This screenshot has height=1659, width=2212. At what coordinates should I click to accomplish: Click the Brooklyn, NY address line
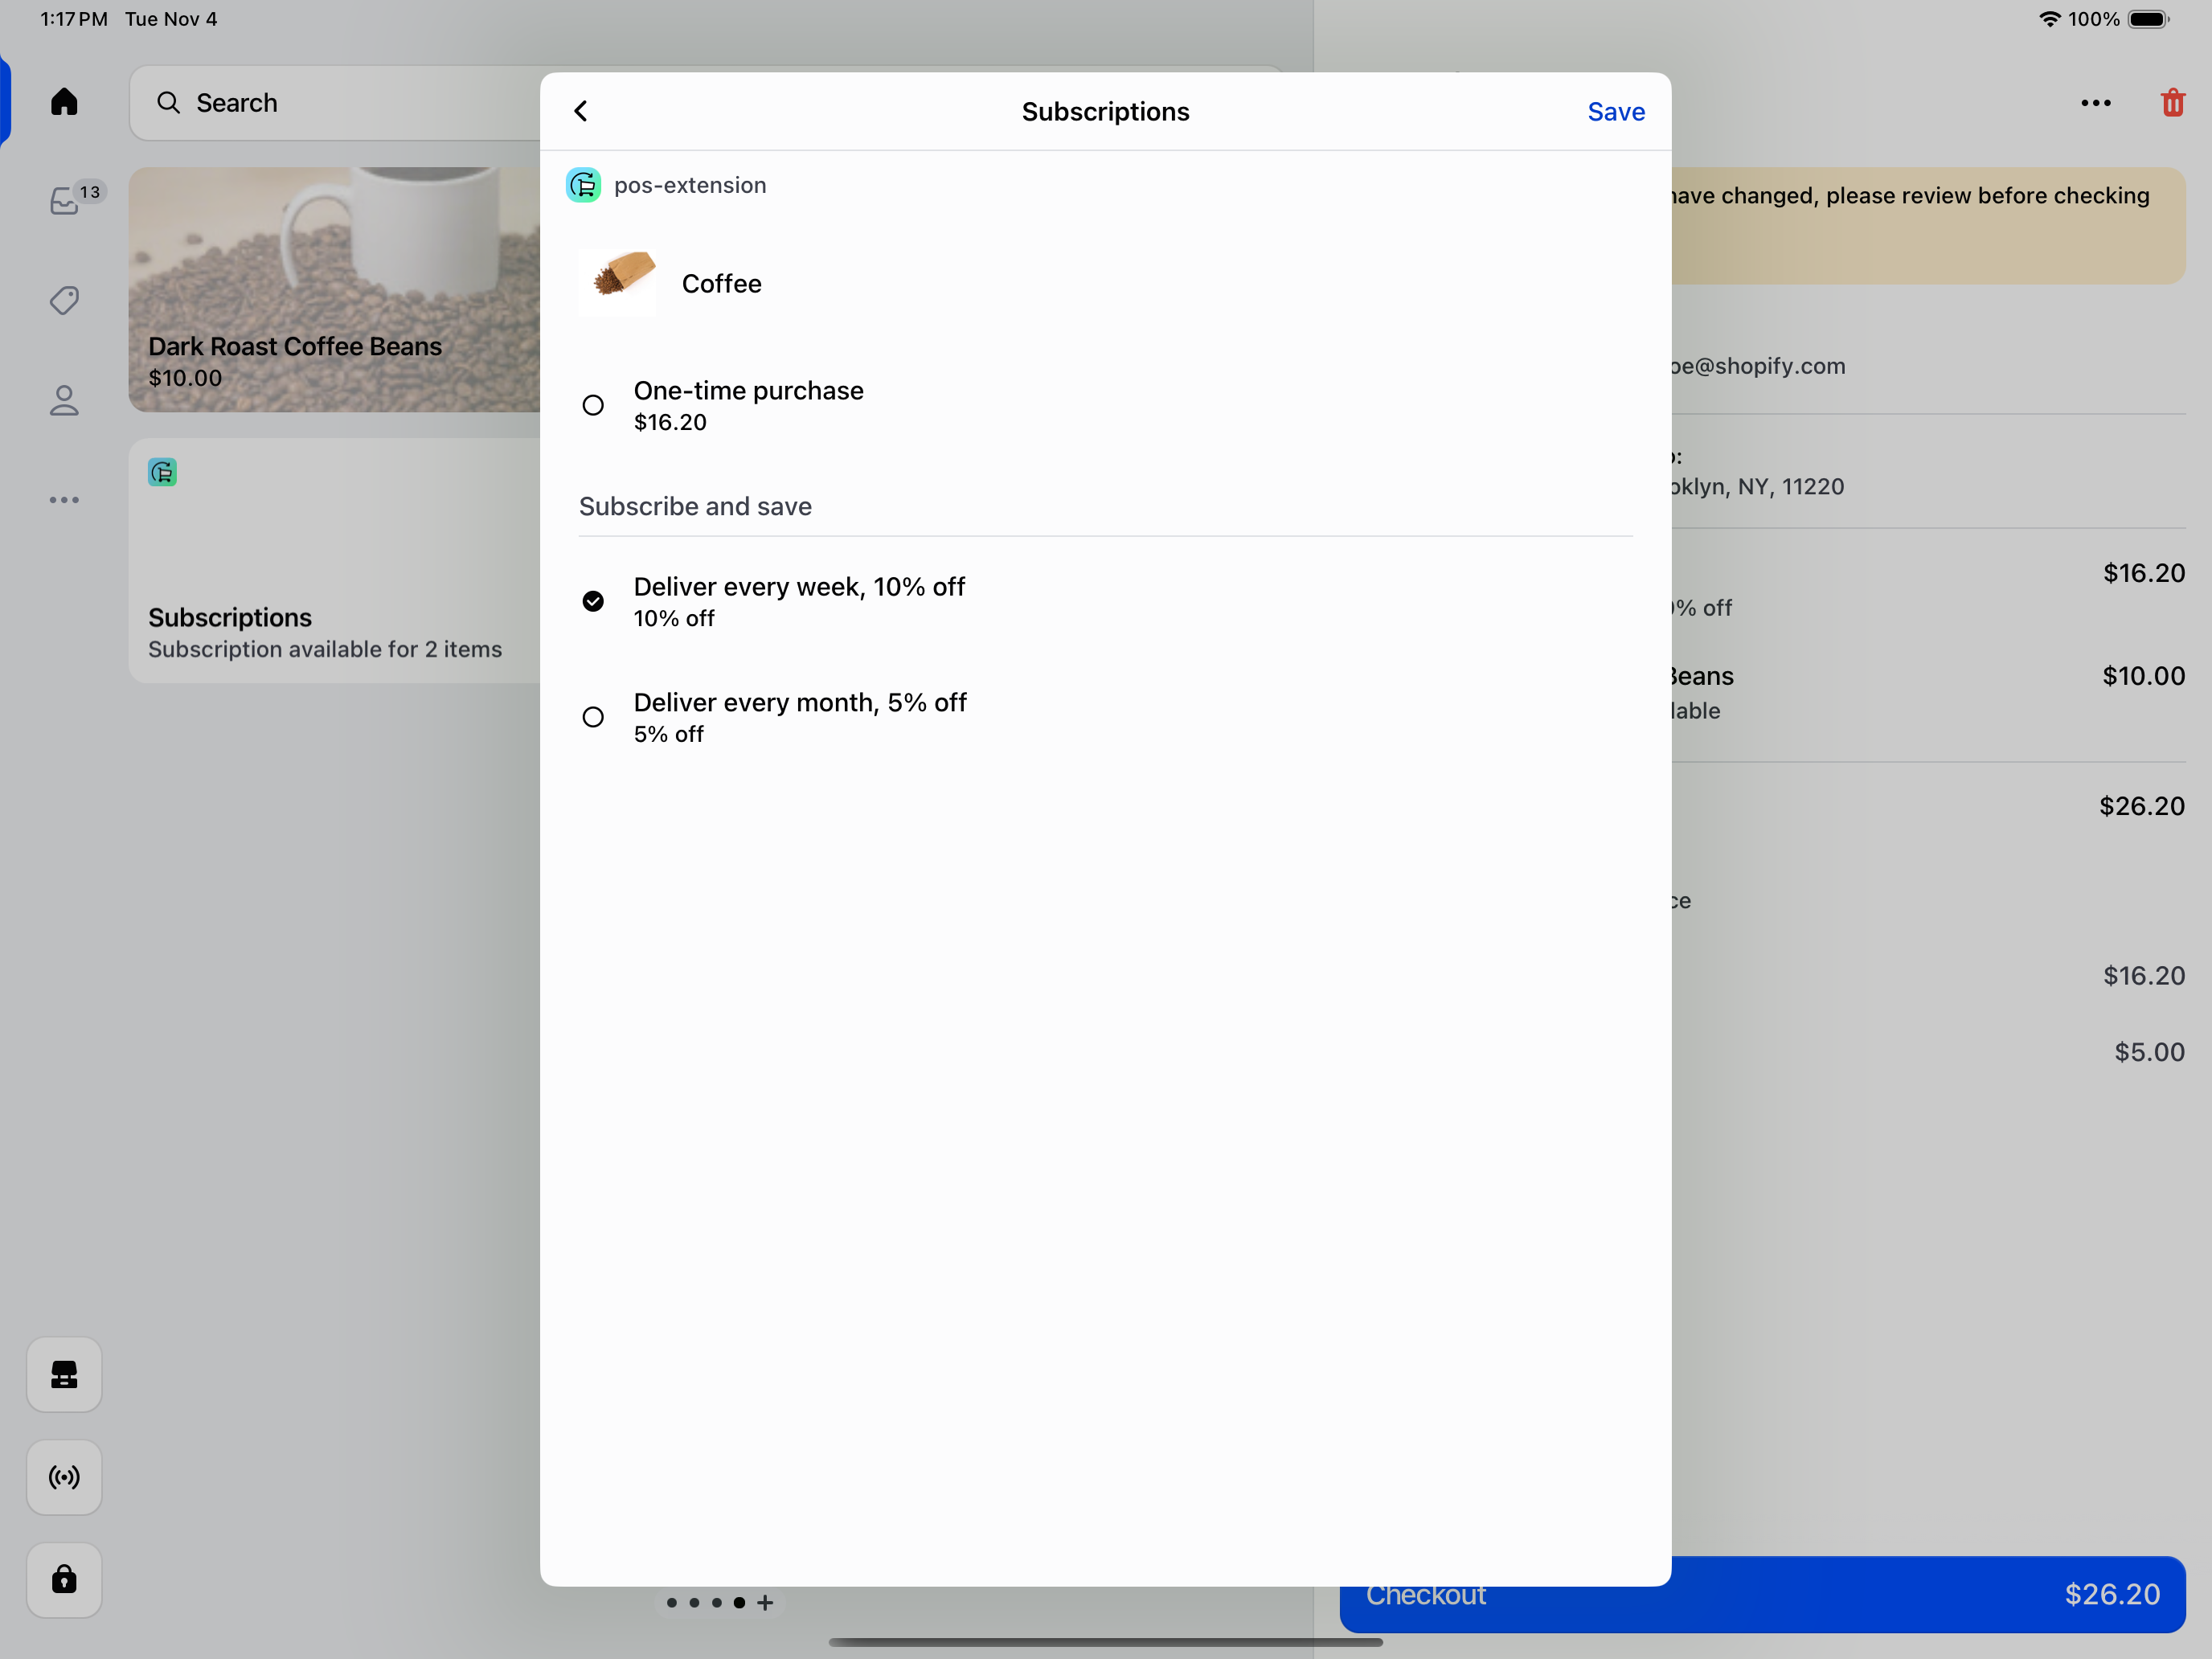pyautogui.click(x=1758, y=487)
